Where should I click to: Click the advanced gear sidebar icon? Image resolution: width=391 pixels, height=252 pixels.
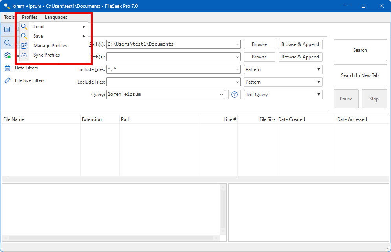7,55
